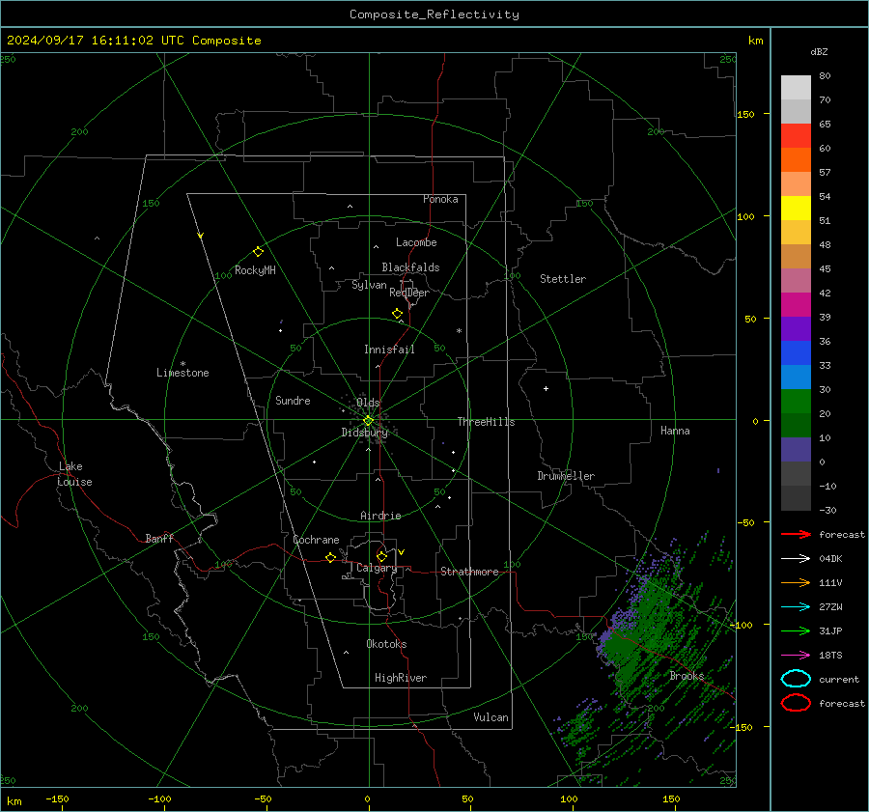Click the Sundre town label
The height and width of the screenshot is (812, 869).
[293, 400]
